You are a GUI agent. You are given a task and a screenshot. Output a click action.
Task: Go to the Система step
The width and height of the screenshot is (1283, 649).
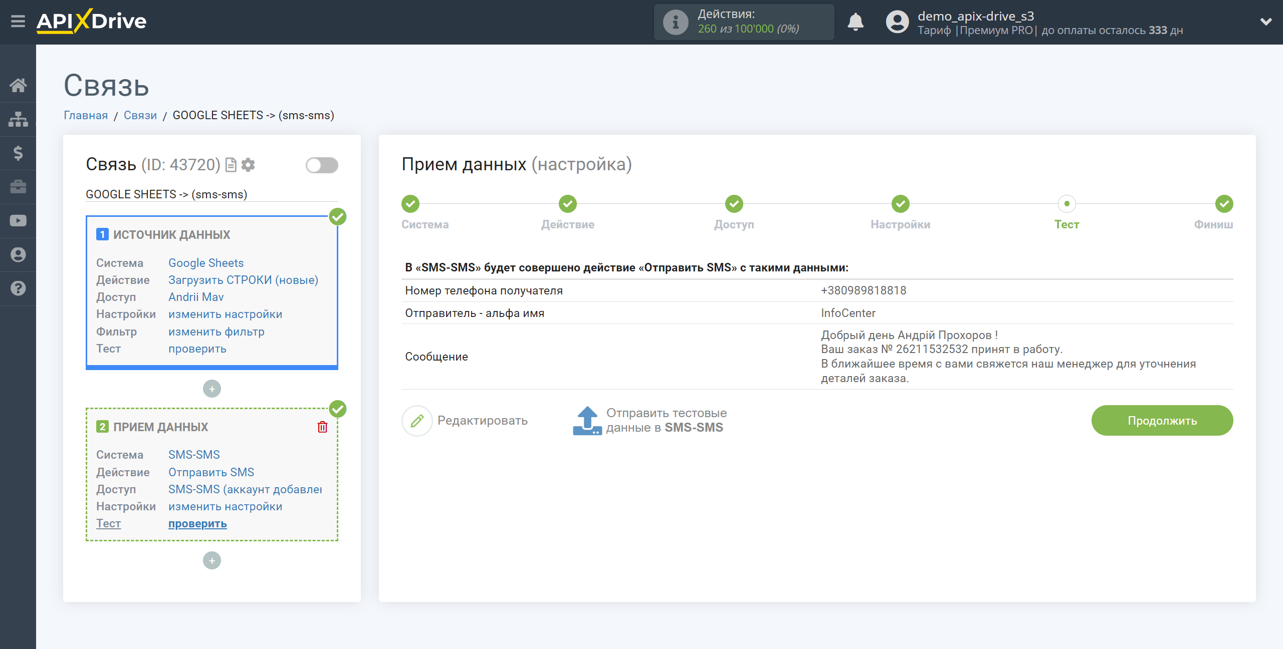point(410,204)
